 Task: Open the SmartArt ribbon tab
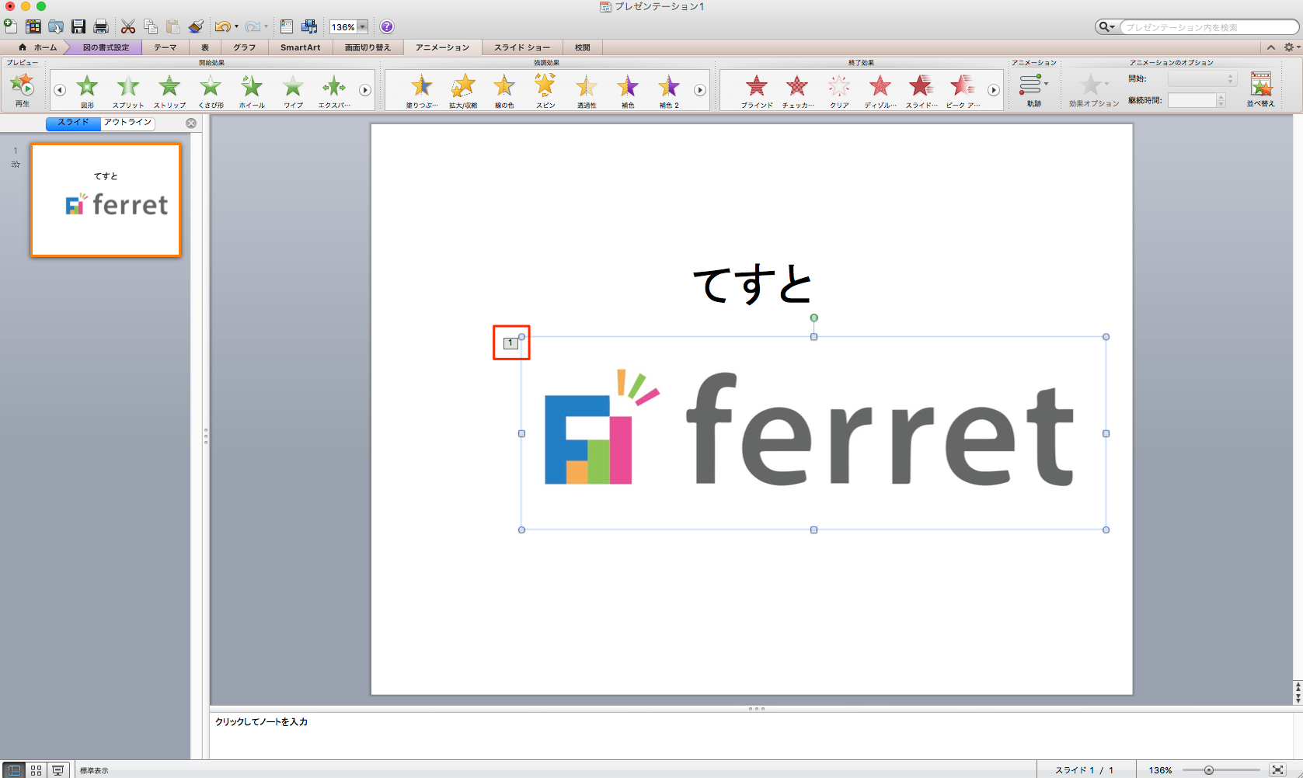click(x=300, y=47)
